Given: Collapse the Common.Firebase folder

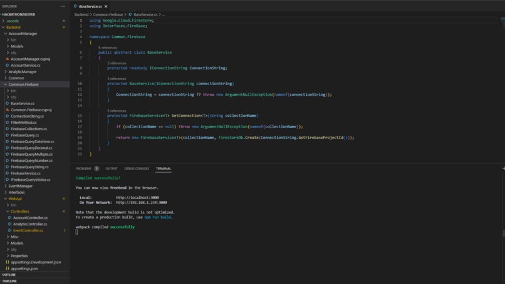Looking at the screenshot, I should 23,84.
